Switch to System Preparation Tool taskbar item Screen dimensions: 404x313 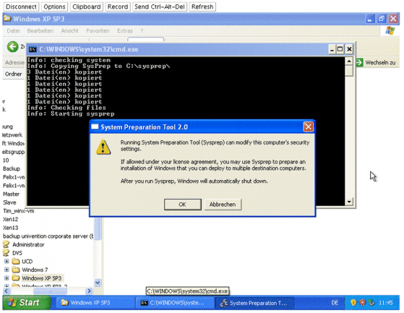pyautogui.click(x=255, y=303)
